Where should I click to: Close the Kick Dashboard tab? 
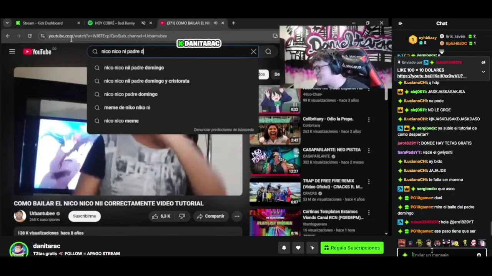78,23
